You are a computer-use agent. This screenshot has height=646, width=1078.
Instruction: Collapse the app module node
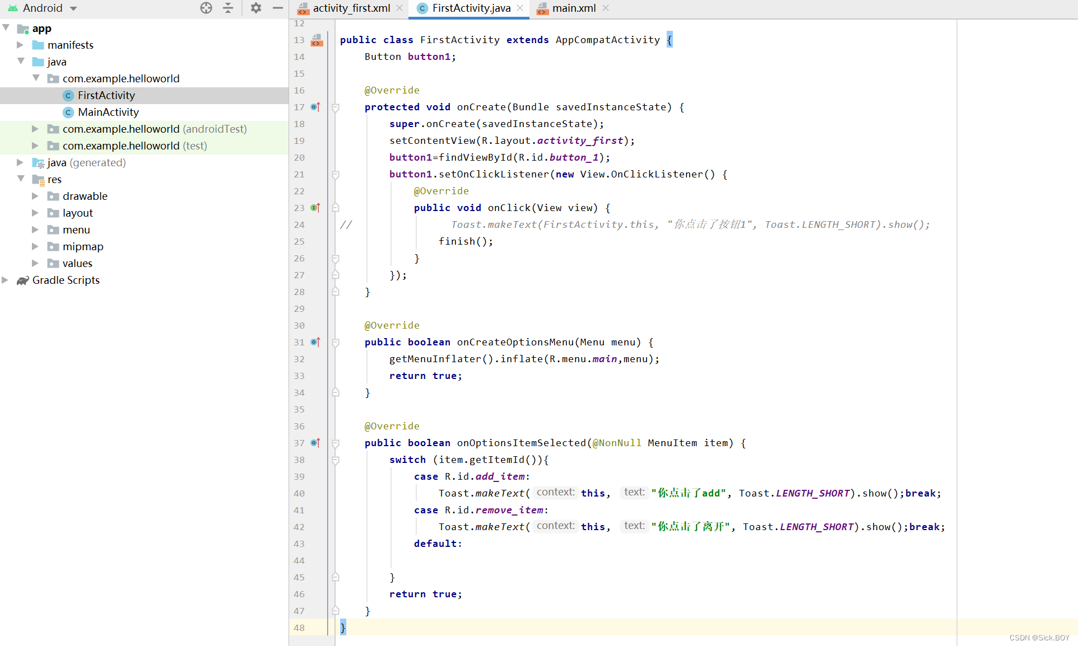pyautogui.click(x=6, y=27)
